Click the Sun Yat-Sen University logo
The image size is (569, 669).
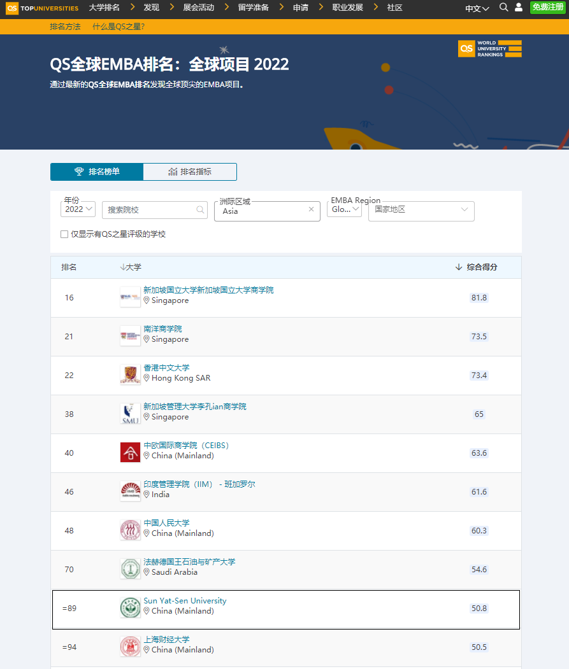130,608
